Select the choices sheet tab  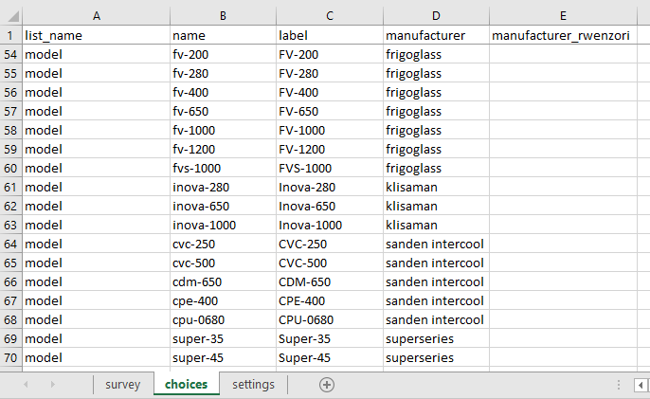tap(186, 385)
